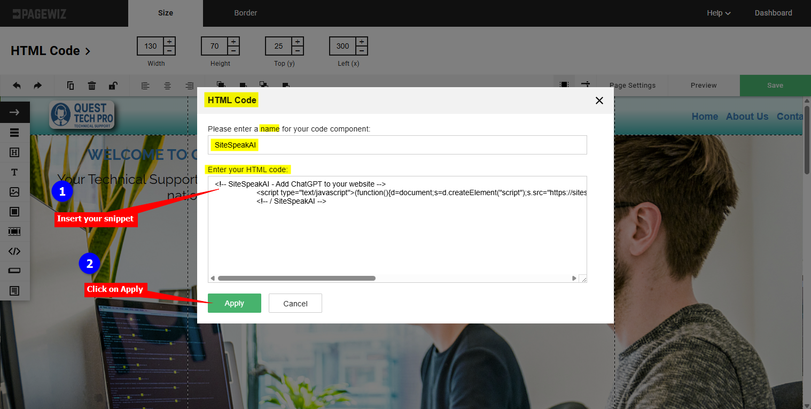Click the Pagewiz logo
The height and width of the screenshot is (409, 811).
pos(40,13)
